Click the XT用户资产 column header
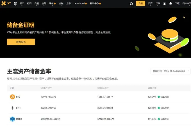Screen dimensions: 191x127 [46, 88]
